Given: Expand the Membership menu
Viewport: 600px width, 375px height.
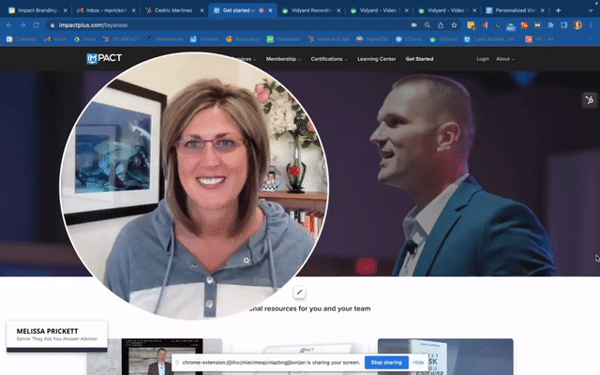Looking at the screenshot, I should click(283, 59).
